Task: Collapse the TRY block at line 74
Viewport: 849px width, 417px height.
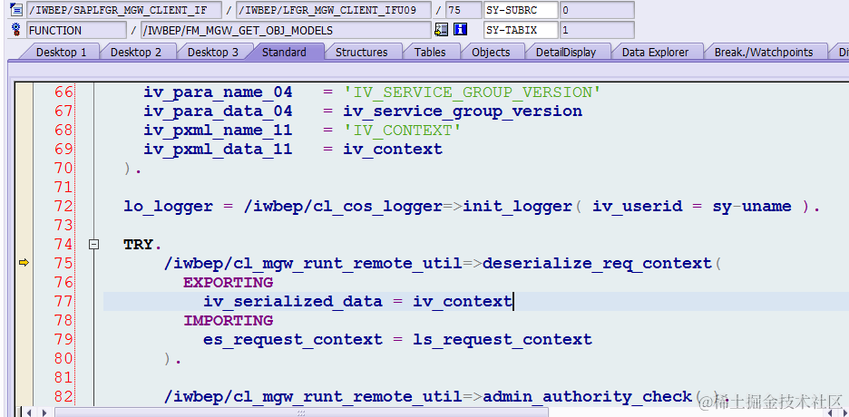Action: pyautogui.click(x=93, y=245)
